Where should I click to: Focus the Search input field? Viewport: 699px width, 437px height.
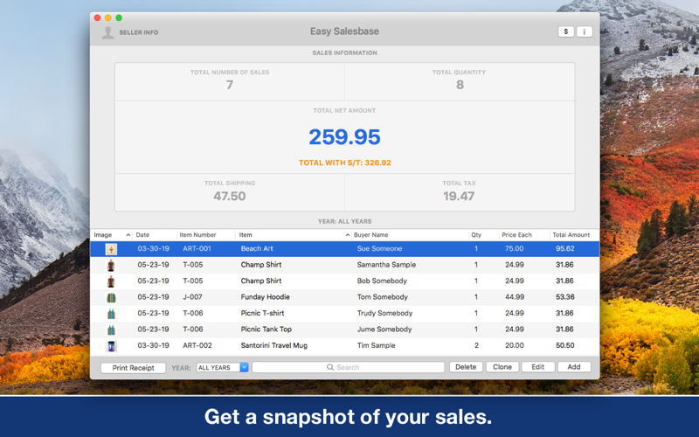[x=349, y=367]
